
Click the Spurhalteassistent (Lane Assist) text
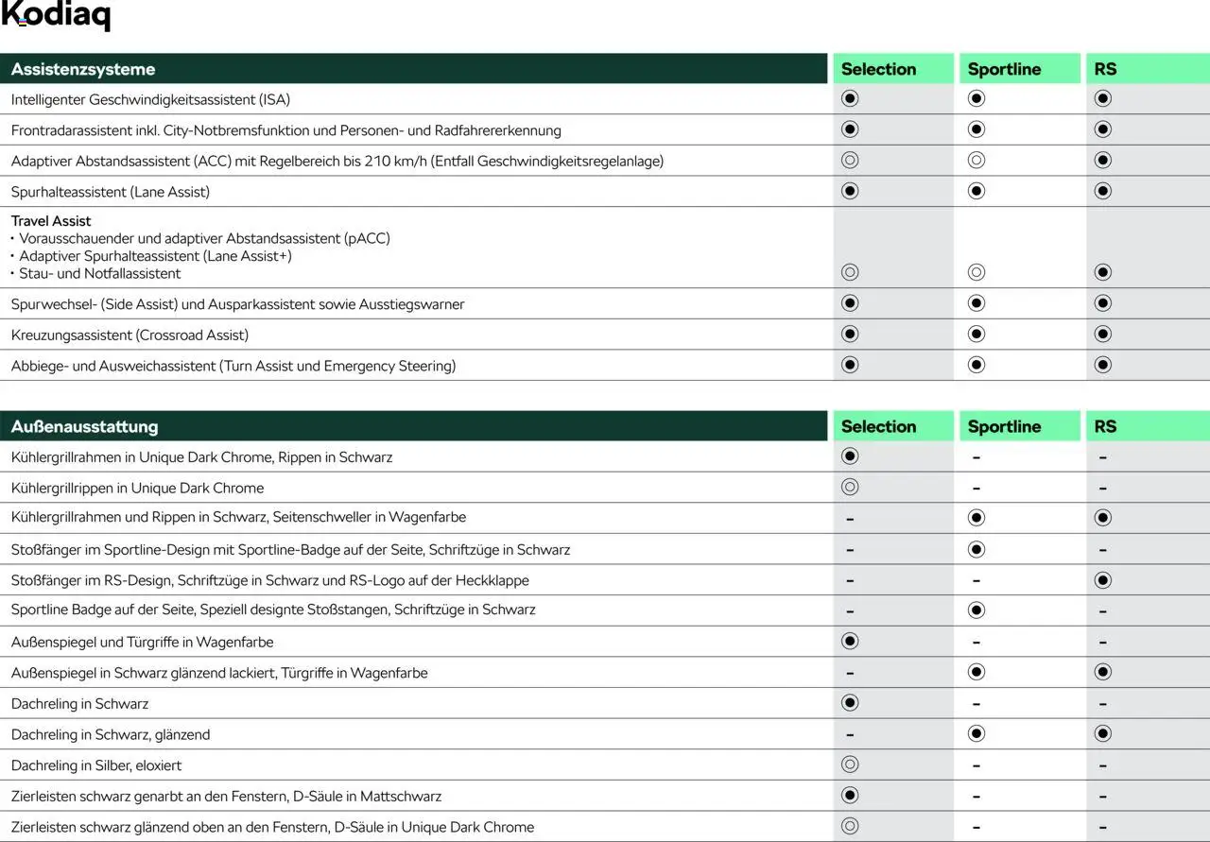point(111,192)
